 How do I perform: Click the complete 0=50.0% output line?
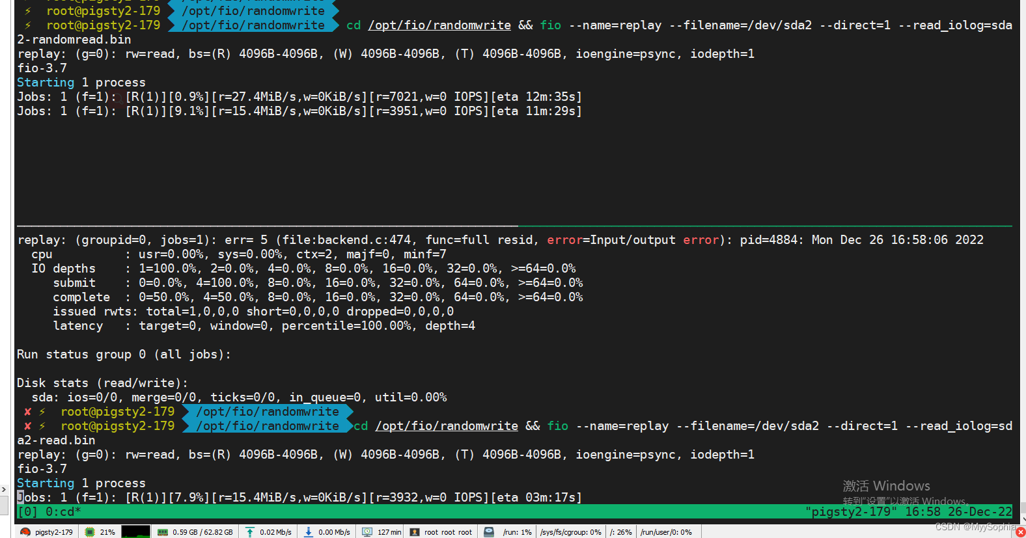(x=318, y=297)
